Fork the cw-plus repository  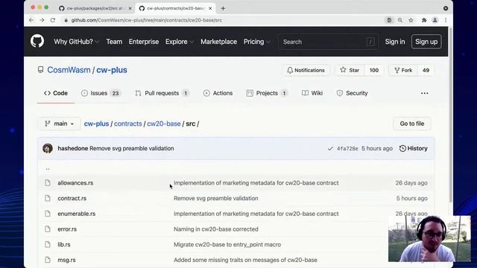(x=403, y=70)
